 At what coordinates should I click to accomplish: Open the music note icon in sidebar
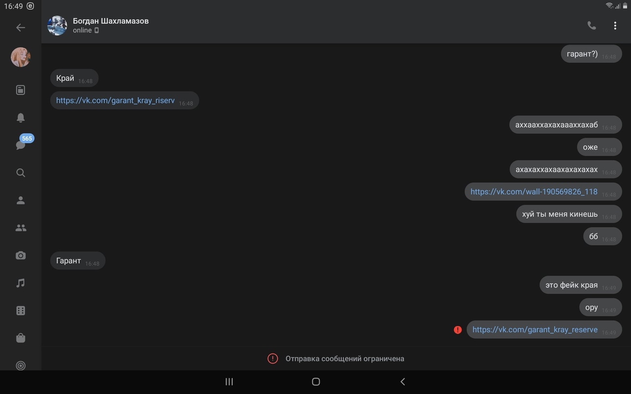21,283
